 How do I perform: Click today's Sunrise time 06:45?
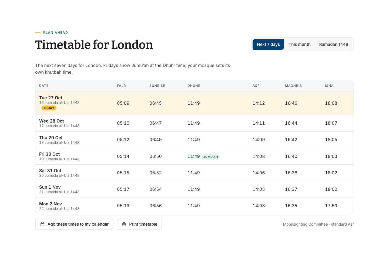coord(156,103)
